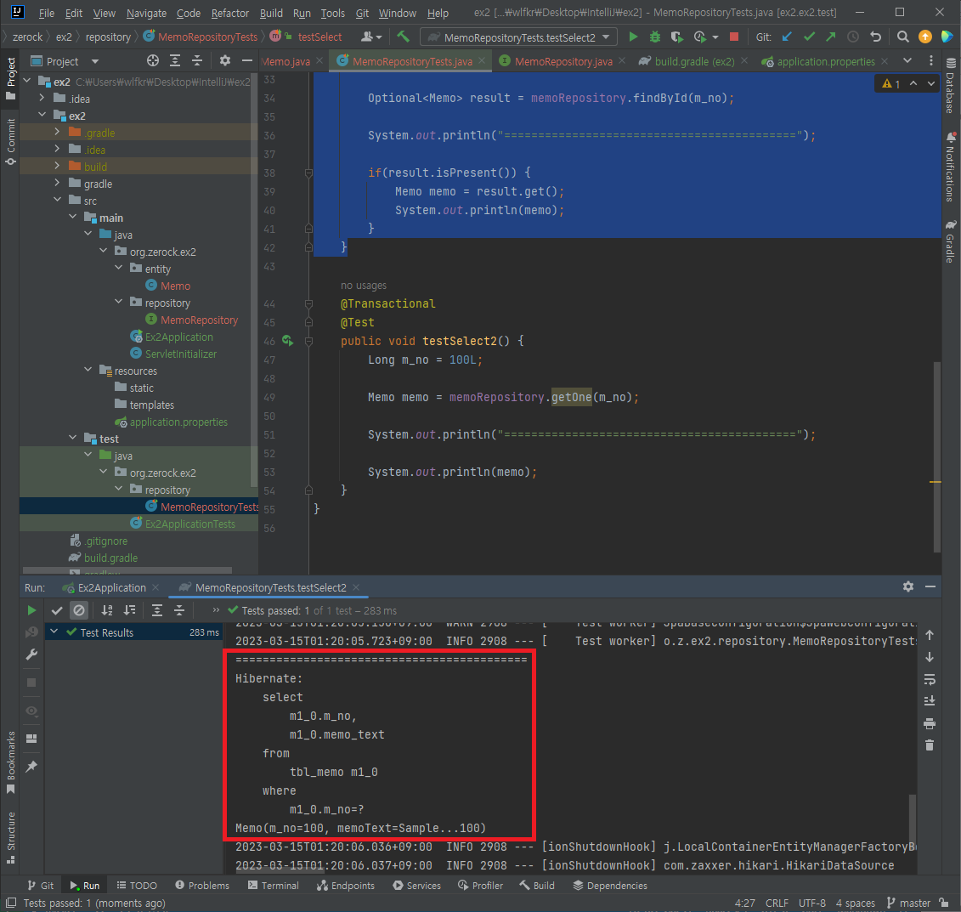Image resolution: width=961 pixels, height=912 pixels.
Task: Open the Navigate menu
Action: click(x=146, y=13)
